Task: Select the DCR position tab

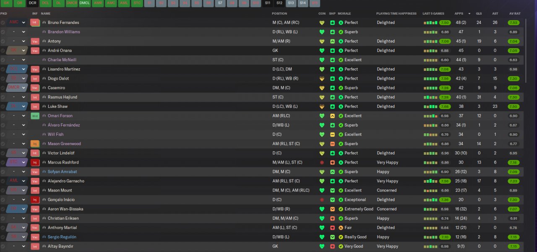Action: tap(33, 3)
